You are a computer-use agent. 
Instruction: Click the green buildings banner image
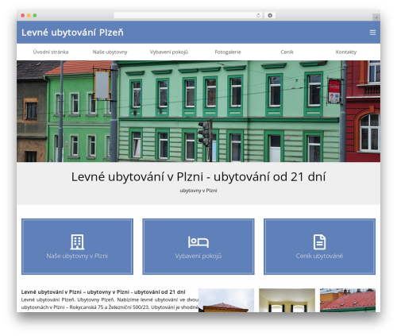[198, 111]
